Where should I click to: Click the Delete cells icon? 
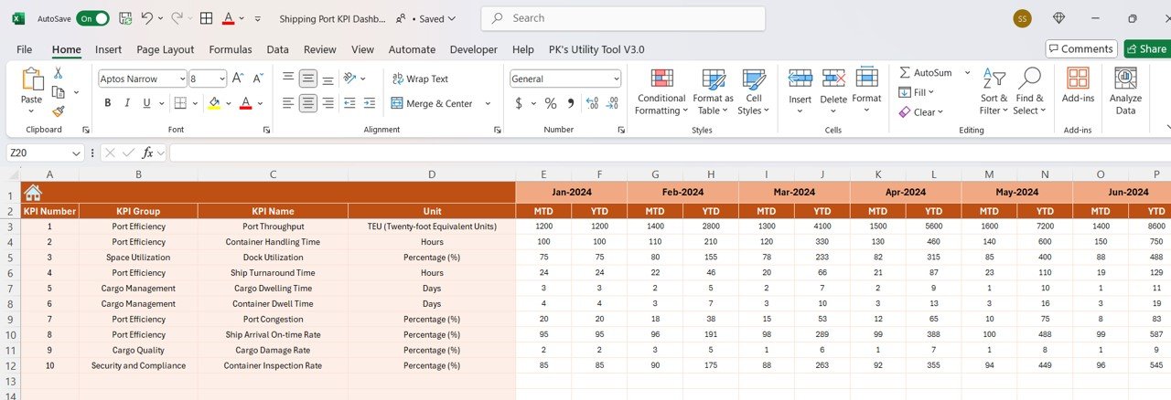[833, 79]
